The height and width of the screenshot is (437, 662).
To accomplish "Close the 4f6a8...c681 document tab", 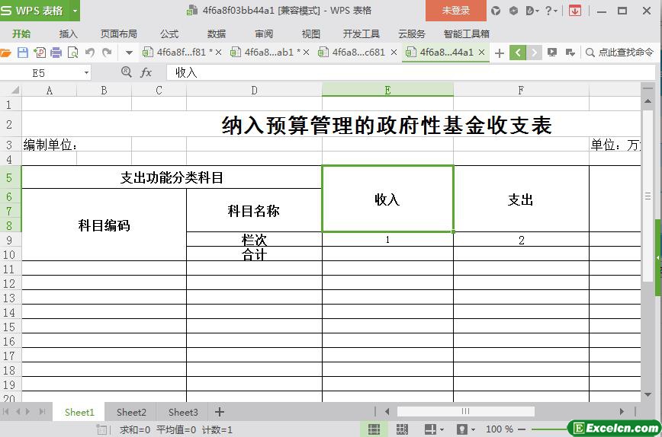I will pyautogui.click(x=394, y=53).
